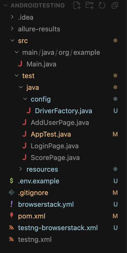Click the Maven feather icon beside pom.xml
Viewport: 127px width, 253px height.
(x=12, y=216)
